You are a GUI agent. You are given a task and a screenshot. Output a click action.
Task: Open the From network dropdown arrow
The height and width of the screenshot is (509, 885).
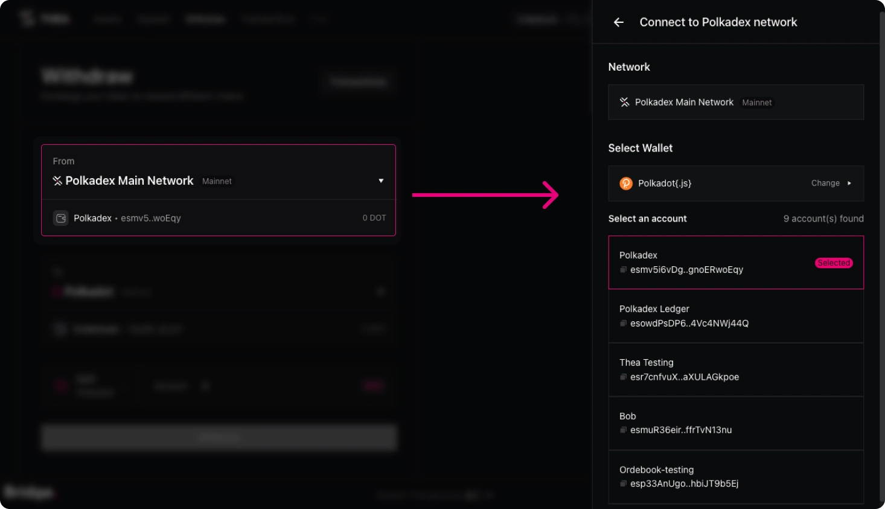point(381,181)
